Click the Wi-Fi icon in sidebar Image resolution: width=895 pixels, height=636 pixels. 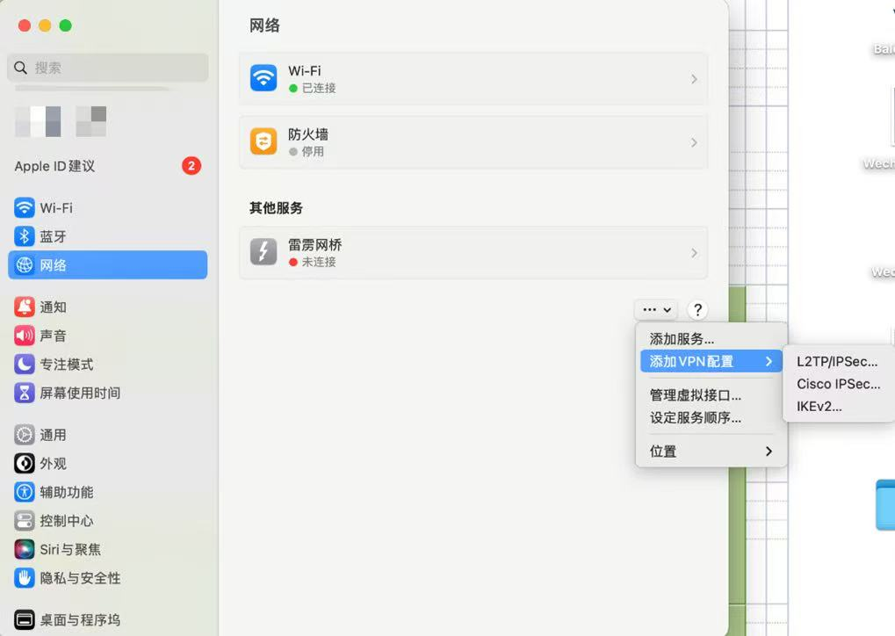(25, 208)
